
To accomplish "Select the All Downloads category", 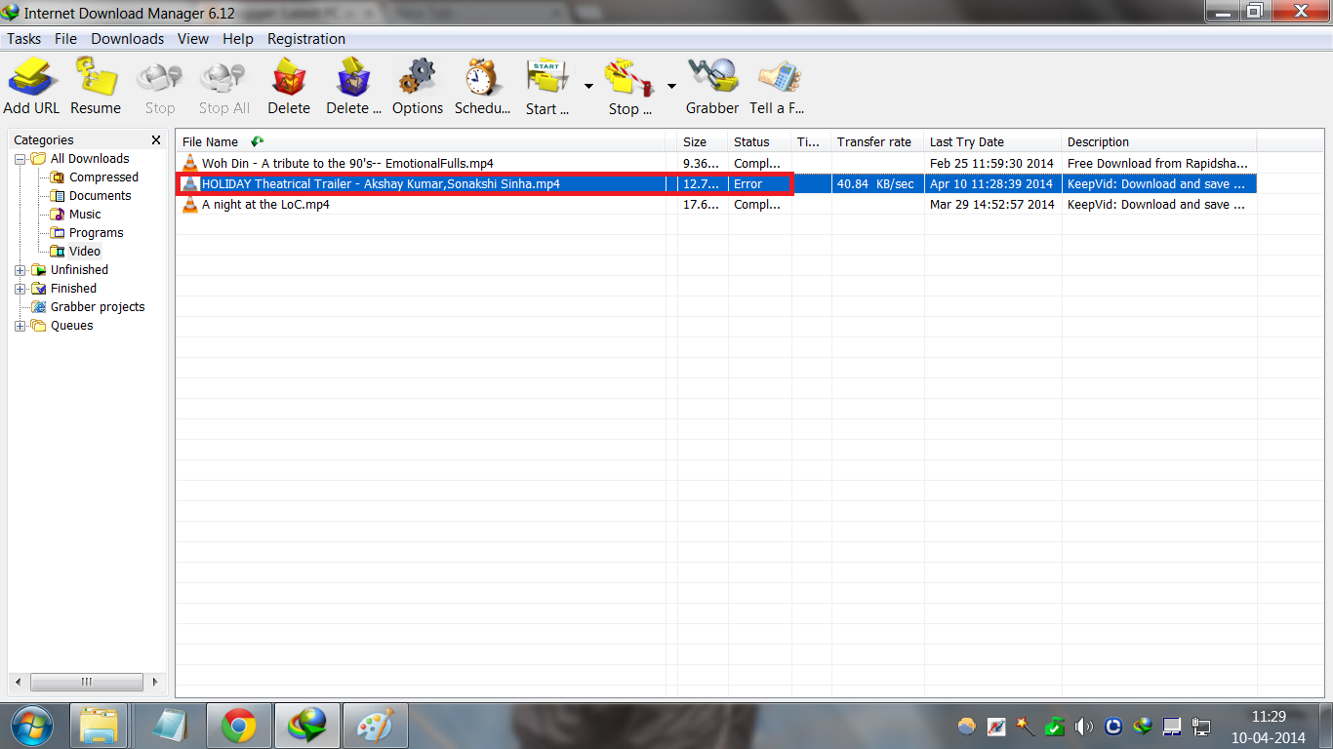I will (x=90, y=159).
